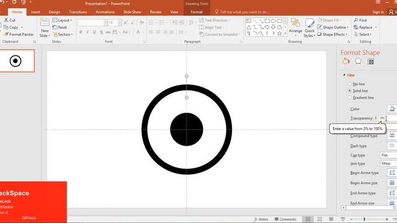
Task: Open the Select dropdown in Editing
Action: tap(363, 34)
